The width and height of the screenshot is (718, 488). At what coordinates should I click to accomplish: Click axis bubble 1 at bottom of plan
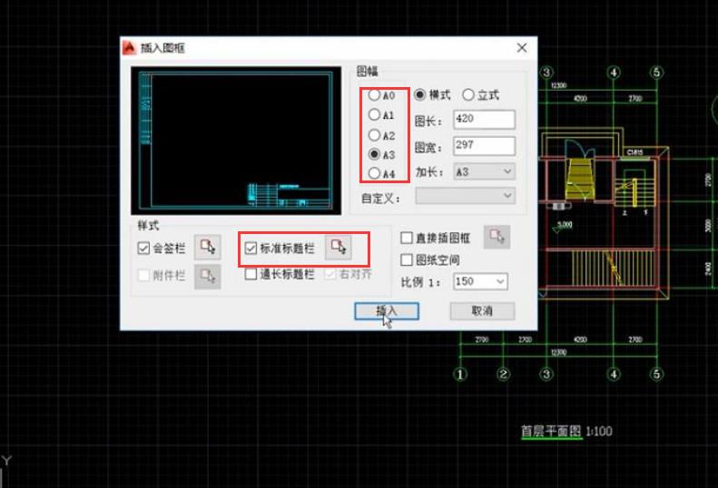[460, 375]
